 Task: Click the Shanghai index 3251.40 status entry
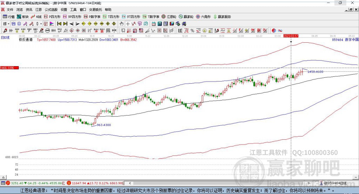[x=35, y=183]
